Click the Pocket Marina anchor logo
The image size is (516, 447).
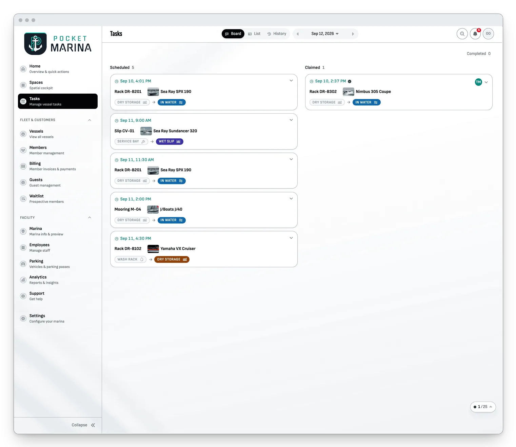(x=35, y=44)
